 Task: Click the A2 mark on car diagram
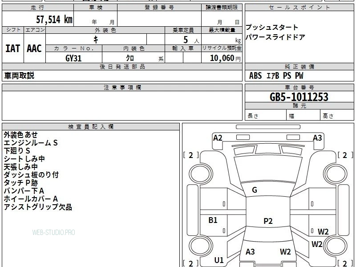[x=218, y=138]
